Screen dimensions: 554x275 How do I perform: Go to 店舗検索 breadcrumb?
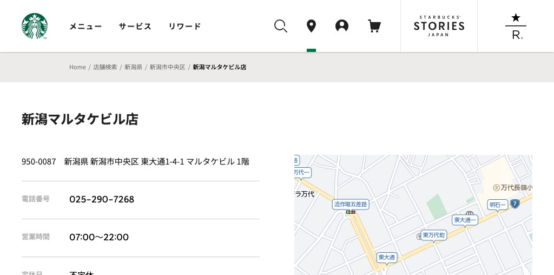click(x=105, y=67)
